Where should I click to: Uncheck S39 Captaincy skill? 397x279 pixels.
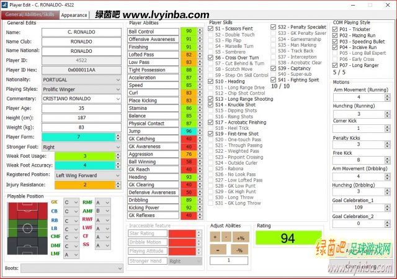pyautogui.click(x=273, y=68)
